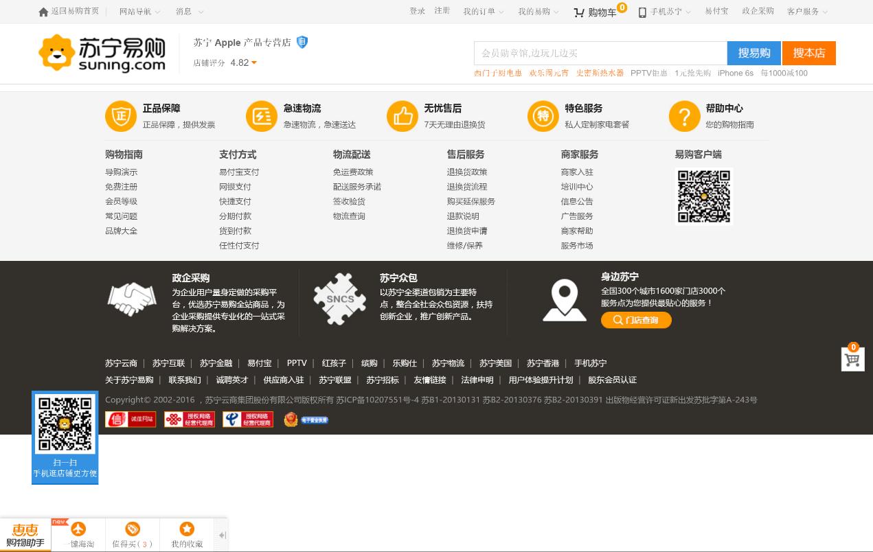Select the 特色服务 badge icon
Image resolution: width=873 pixels, height=552 pixels.
pos(543,116)
